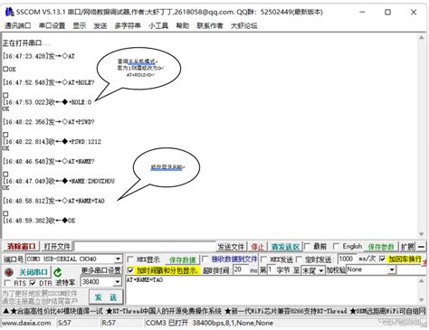
Task: Click the AT+ROLE? sent log line
Action: point(49,82)
